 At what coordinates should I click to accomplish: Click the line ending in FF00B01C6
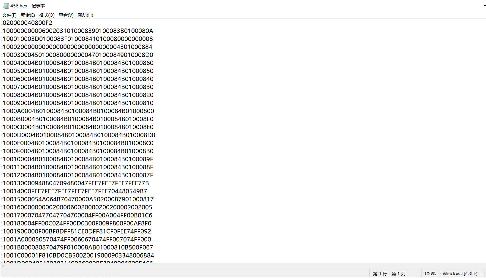coord(77,215)
